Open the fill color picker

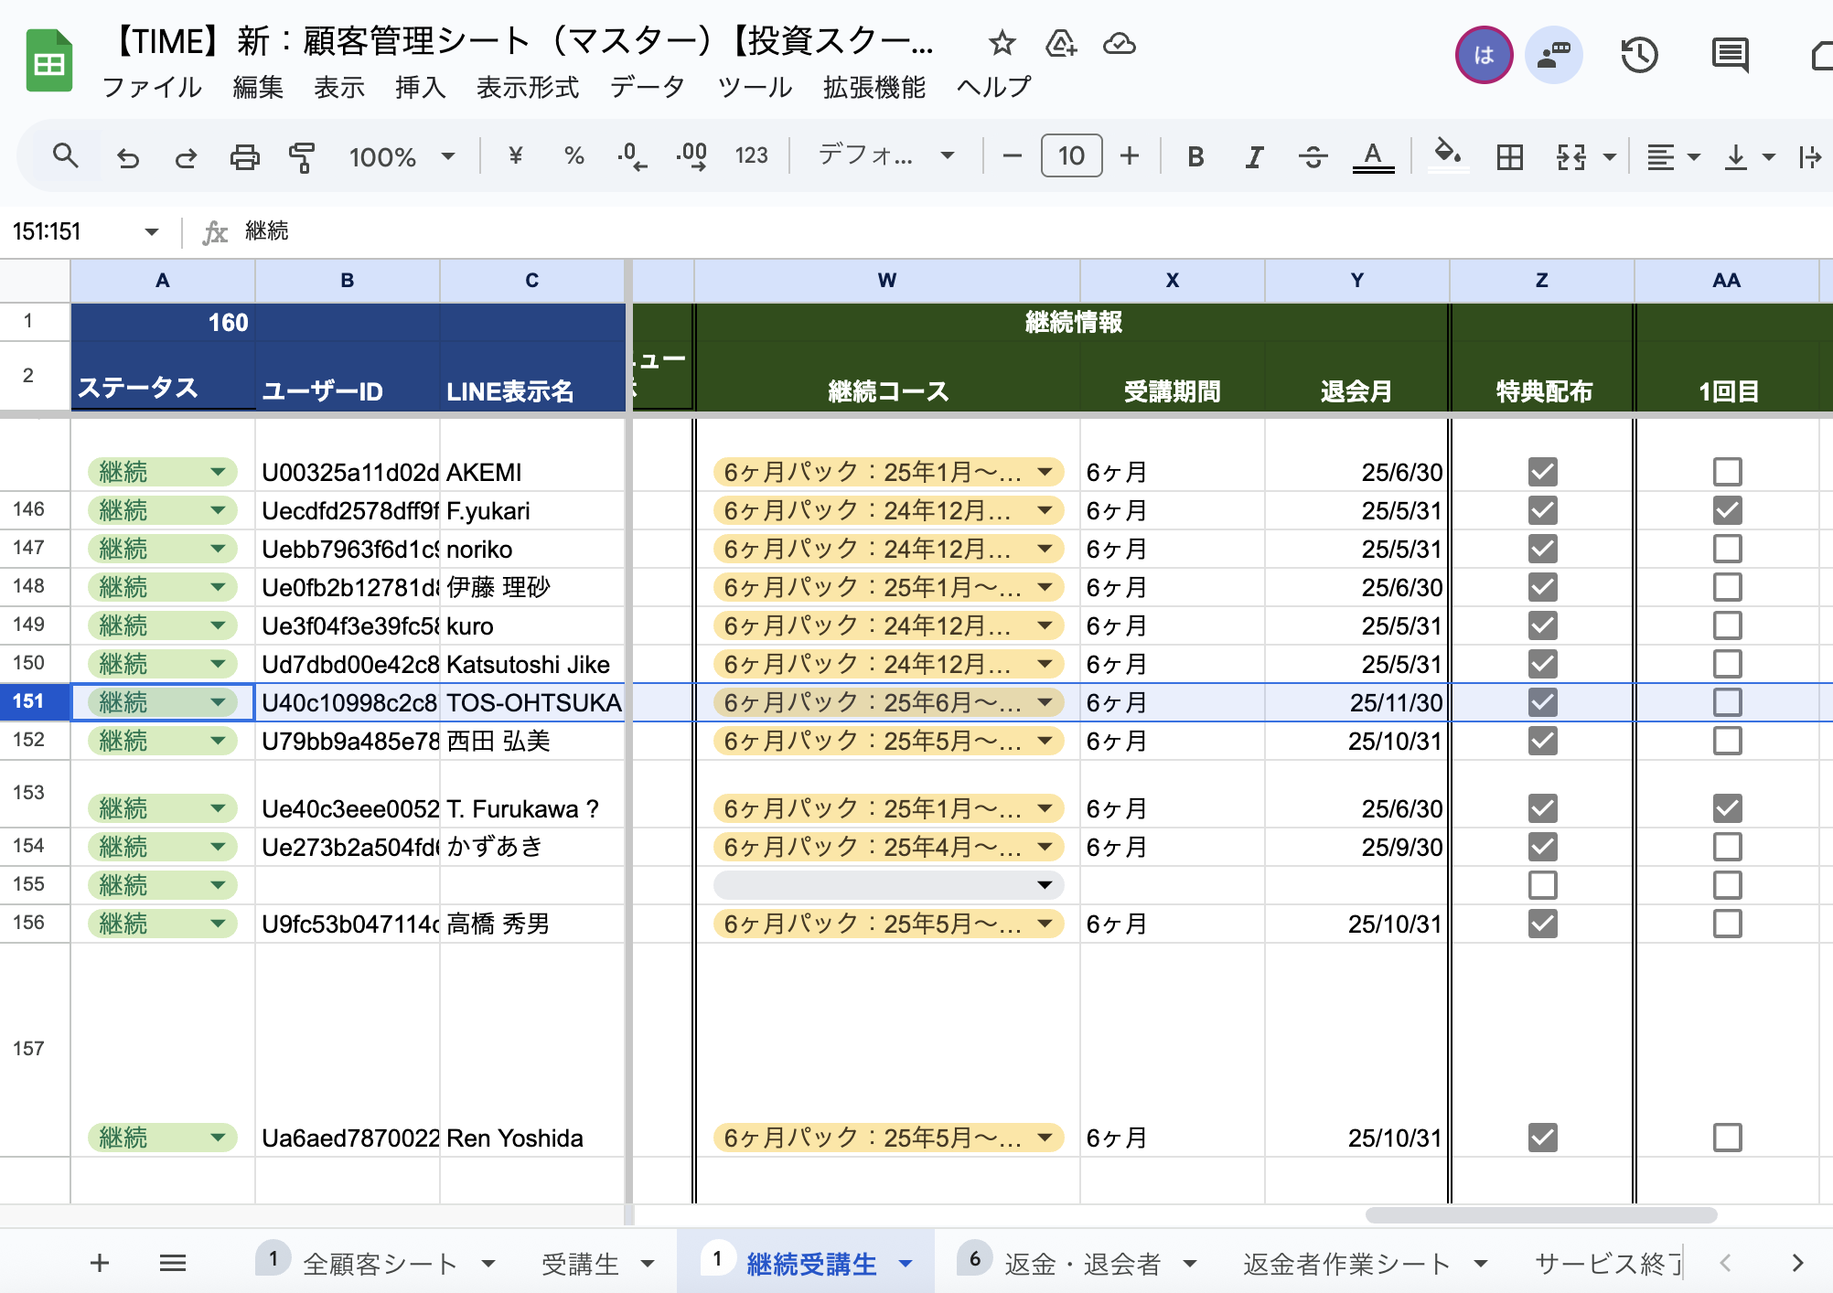tap(1448, 156)
